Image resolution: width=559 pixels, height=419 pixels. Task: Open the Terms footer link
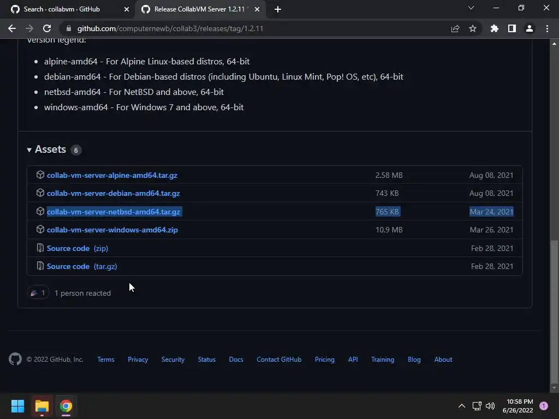[106, 360]
